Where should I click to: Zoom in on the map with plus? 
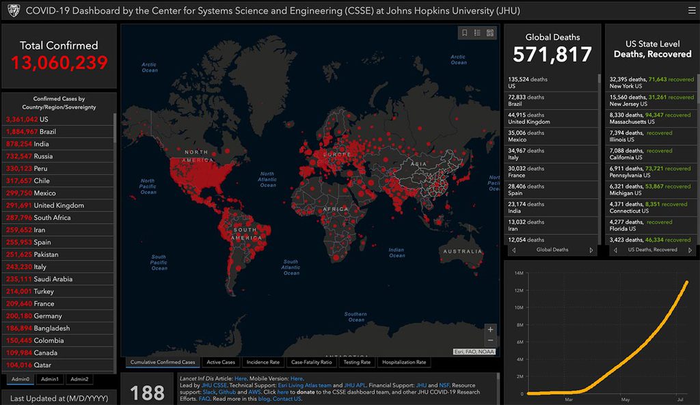(490, 330)
